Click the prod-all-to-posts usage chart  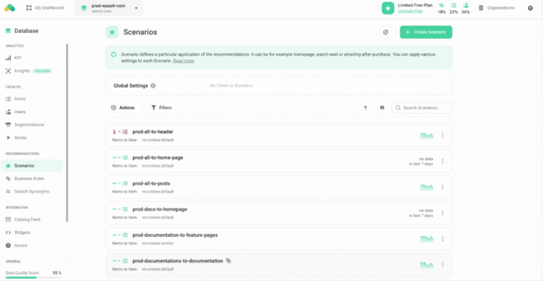427,187
